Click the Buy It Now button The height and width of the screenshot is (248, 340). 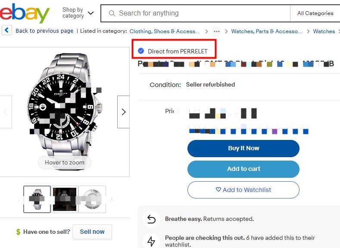click(243, 148)
